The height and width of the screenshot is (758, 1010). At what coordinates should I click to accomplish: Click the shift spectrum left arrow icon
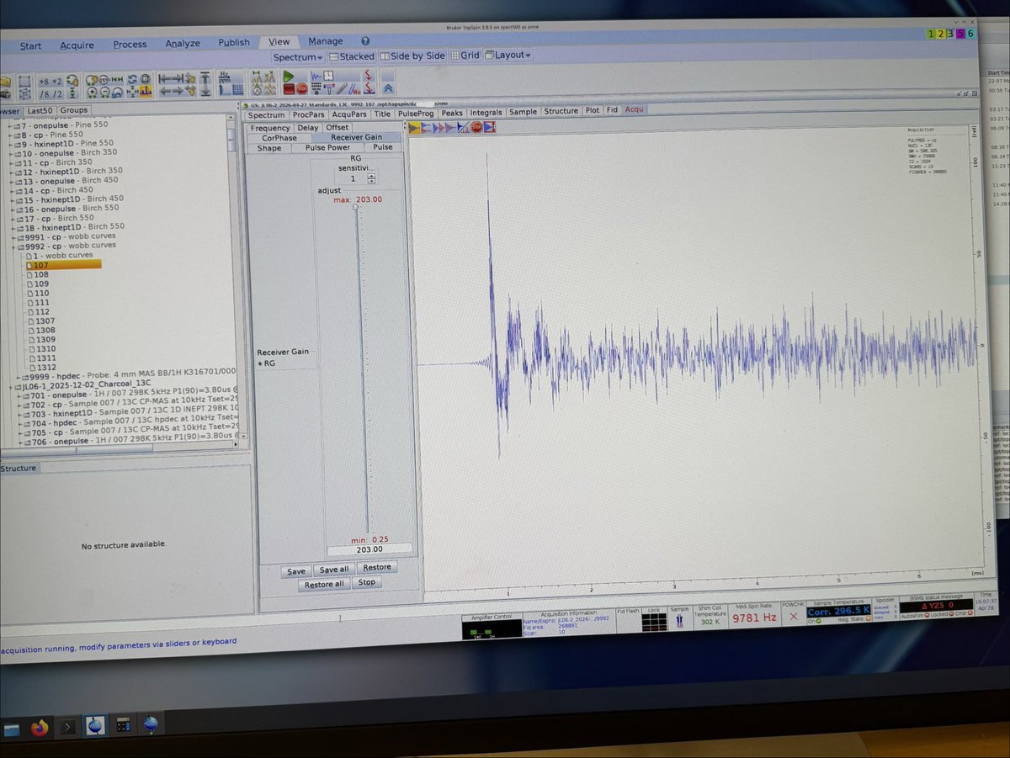(165, 91)
